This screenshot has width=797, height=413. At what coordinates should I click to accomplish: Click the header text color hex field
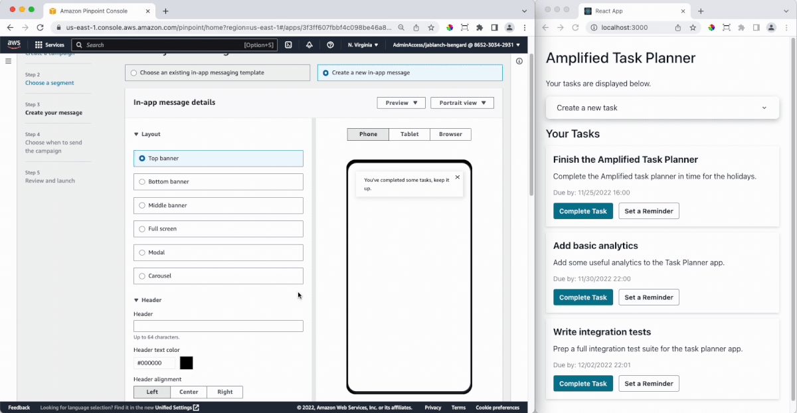pyautogui.click(x=154, y=363)
